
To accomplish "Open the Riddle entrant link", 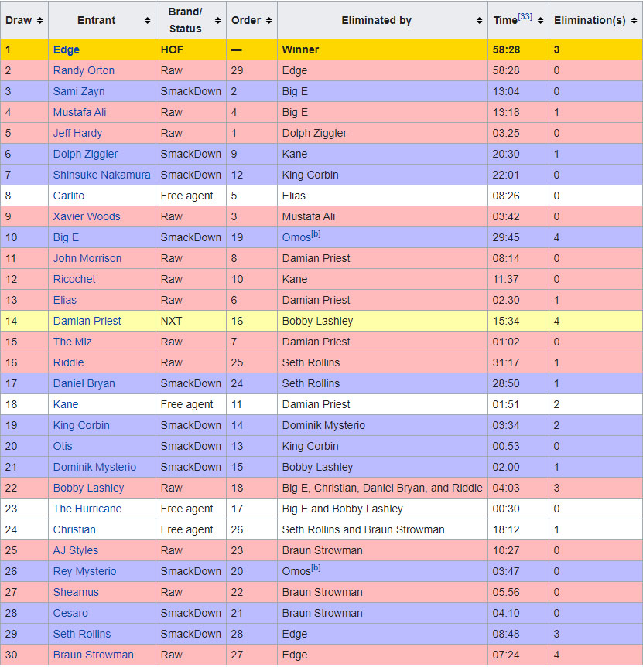I will (68, 362).
